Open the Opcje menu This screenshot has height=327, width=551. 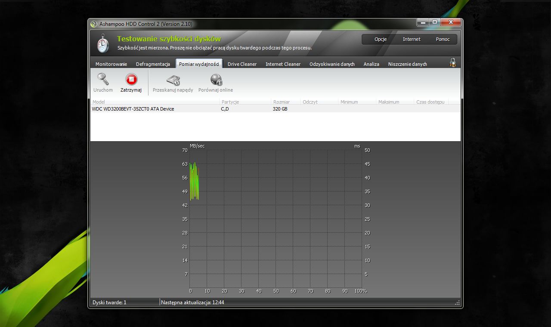pyautogui.click(x=381, y=39)
